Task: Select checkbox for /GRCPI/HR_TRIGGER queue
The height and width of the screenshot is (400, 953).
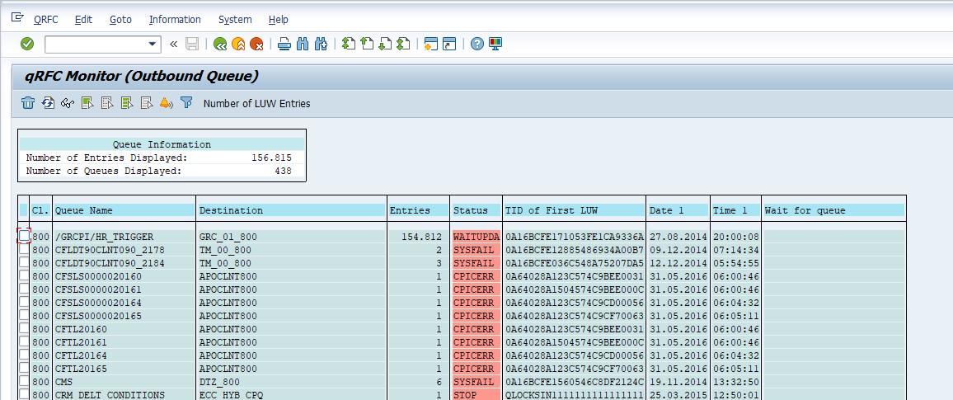Action: pos(25,236)
